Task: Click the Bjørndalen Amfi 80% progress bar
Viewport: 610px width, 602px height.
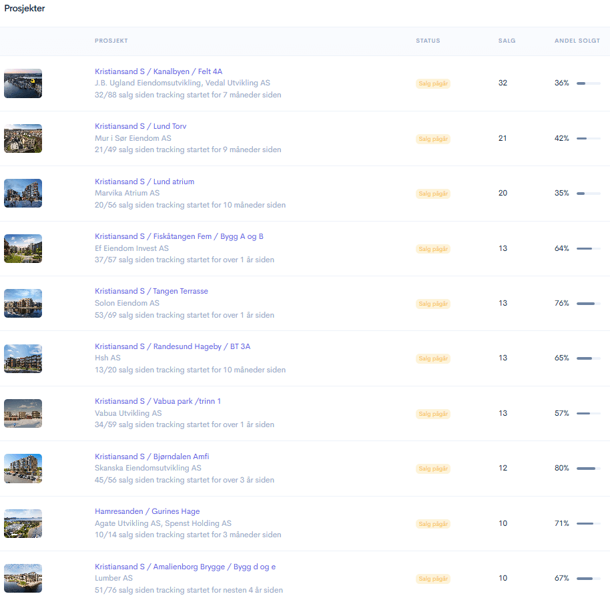Action: pyautogui.click(x=589, y=469)
